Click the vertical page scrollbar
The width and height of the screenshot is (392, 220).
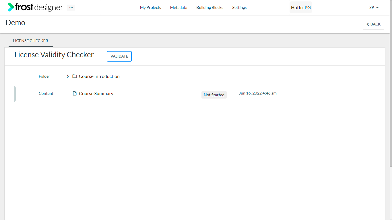coord(391,83)
